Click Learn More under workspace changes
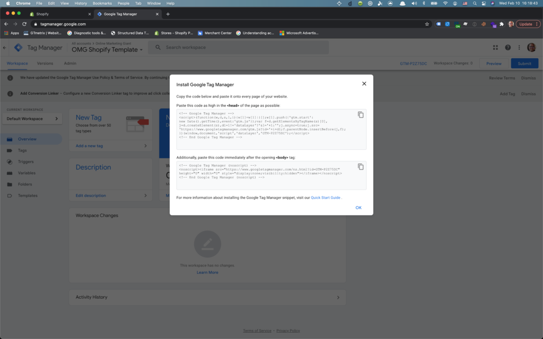Screen dimensions: 543x339 click(x=207, y=272)
